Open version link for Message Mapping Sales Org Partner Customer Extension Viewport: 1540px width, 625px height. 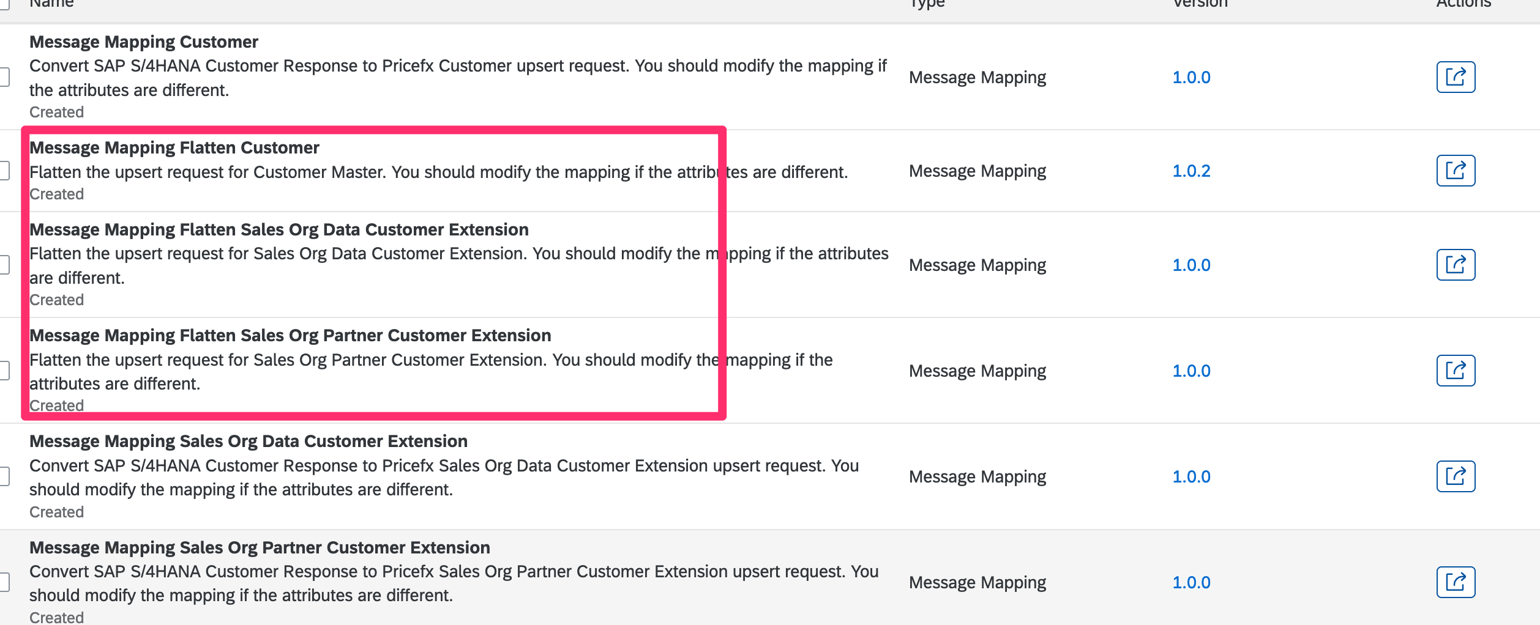point(1191,583)
